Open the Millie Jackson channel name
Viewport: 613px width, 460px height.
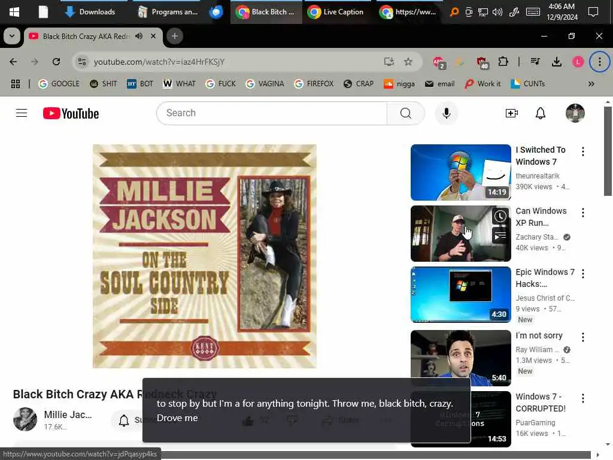point(68,414)
